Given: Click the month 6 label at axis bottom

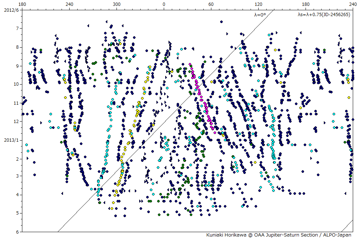Looking at the screenshot, I should click(18, 232).
